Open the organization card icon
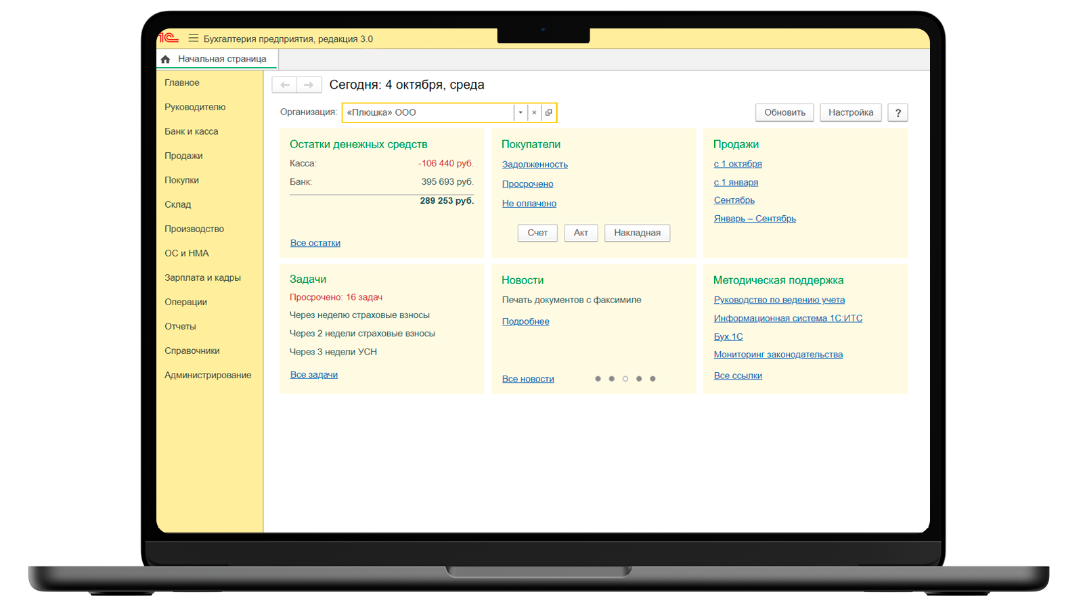Image resolution: width=1083 pixels, height=609 pixels. click(x=548, y=113)
